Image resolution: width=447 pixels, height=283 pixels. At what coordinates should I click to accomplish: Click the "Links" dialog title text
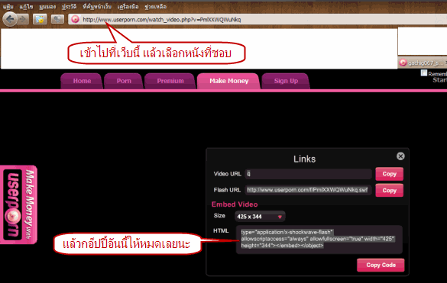coord(304,159)
